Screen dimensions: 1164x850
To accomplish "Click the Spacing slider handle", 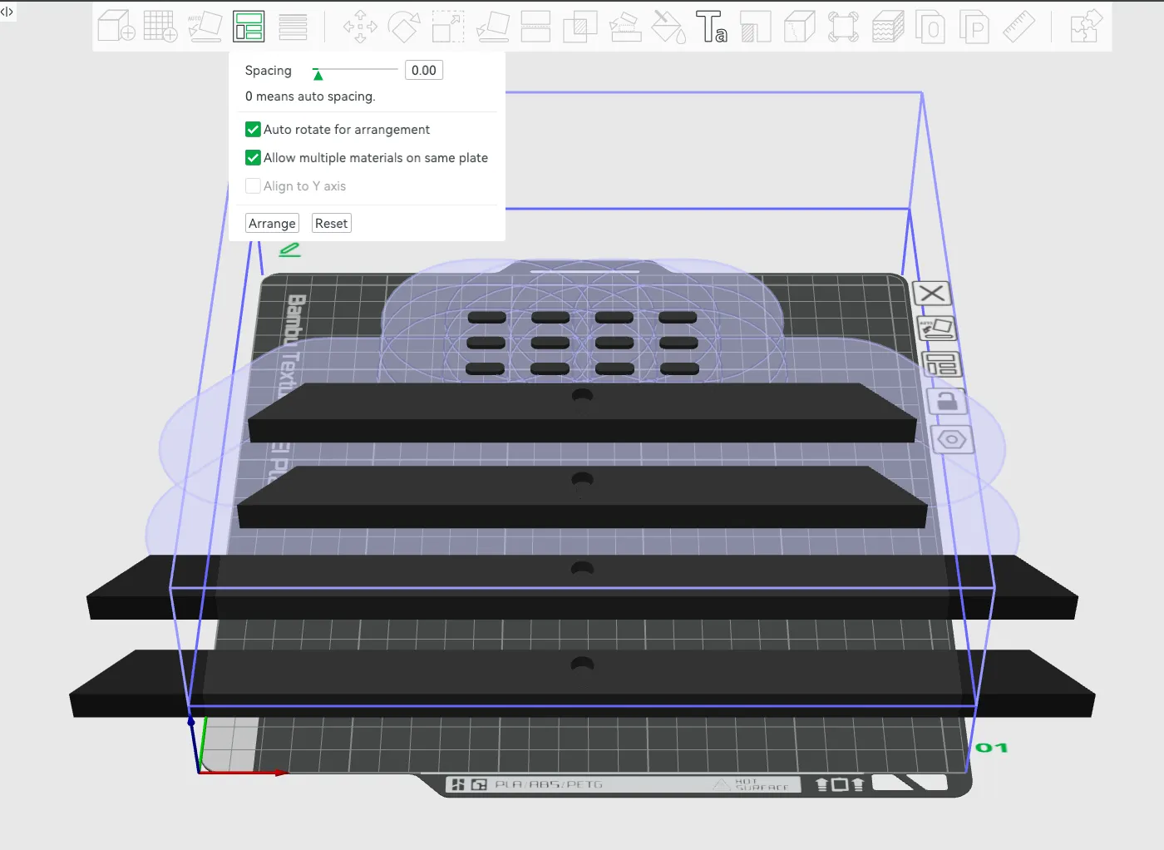I will [x=318, y=74].
